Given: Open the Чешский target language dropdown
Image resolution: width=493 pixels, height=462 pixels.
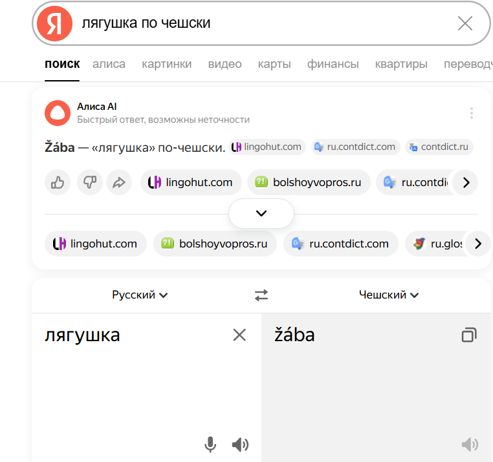Looking at the screenshot, I should [x=389, y=295].
